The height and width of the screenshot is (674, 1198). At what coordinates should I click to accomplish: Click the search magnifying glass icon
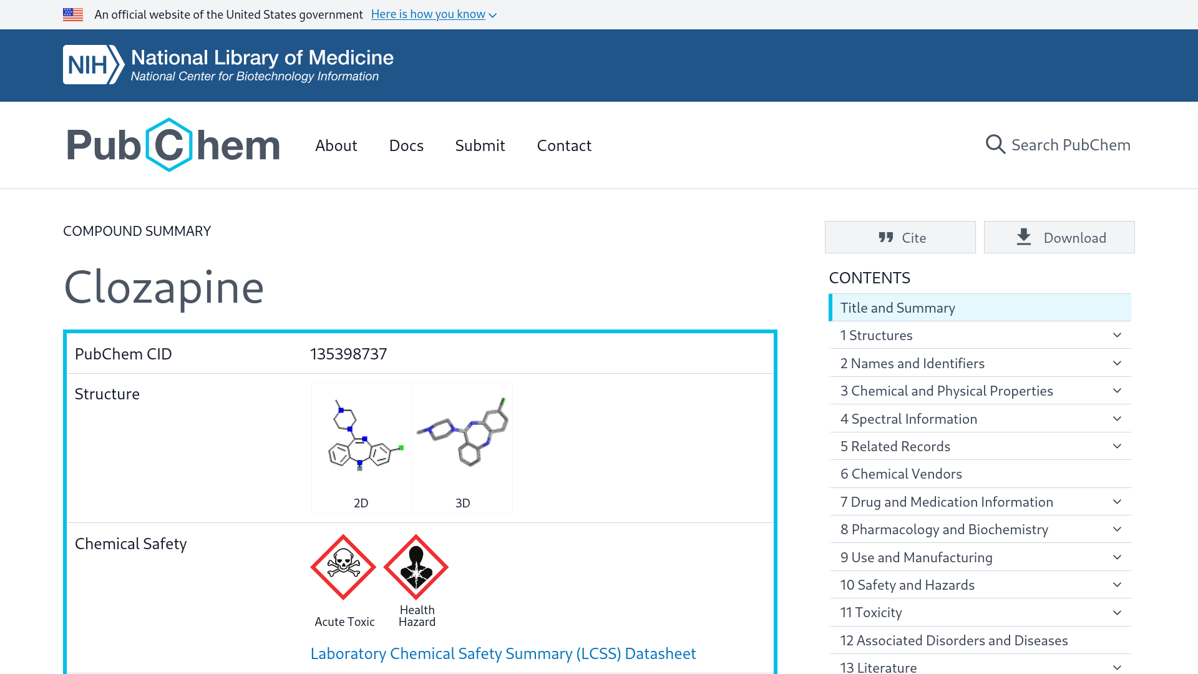pyautogui.click(x=995, y=145)
